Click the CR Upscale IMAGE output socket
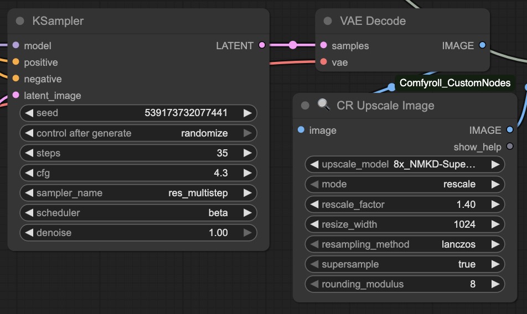The height and width of the screenshot is (314, 527). click(x=510, y=129)
